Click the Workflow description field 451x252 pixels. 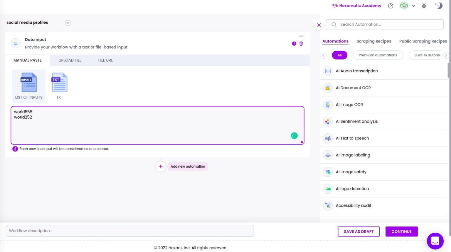(x=130, y=231)
